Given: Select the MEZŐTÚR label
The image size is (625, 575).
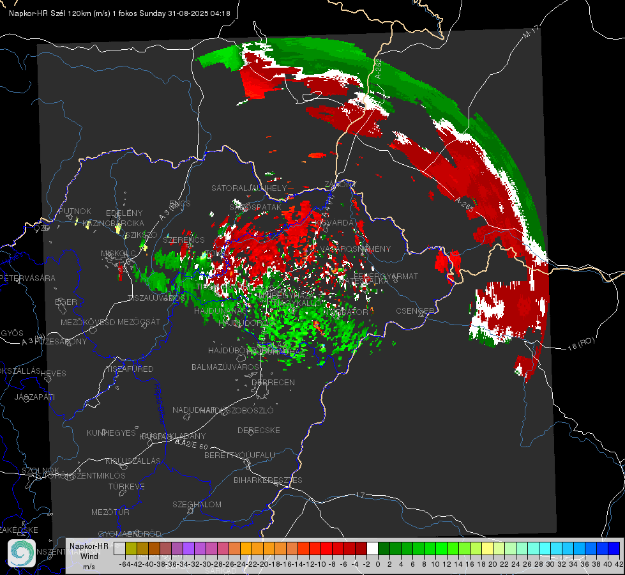Looking at the screenshot, I should tap(110, 512).
